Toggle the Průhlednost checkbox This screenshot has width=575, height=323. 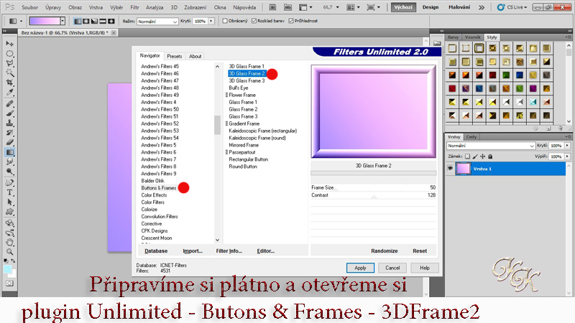(x=291, y=22)
